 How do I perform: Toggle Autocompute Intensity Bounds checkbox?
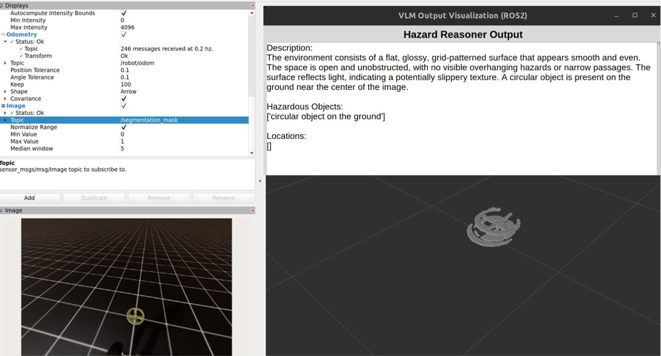pyautogui.click(x=124, y=13)
